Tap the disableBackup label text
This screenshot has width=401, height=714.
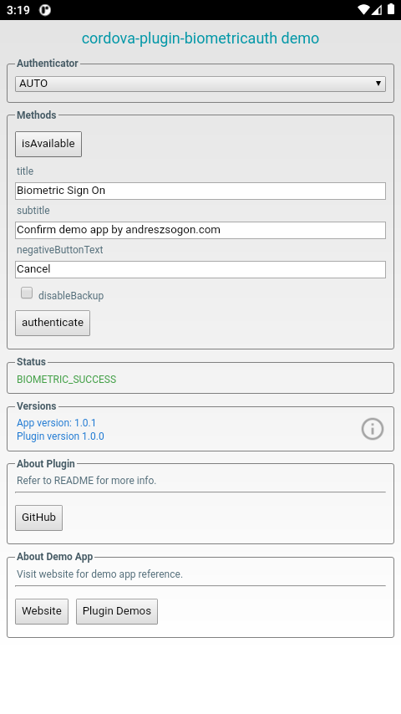click(x=71, y=295)
